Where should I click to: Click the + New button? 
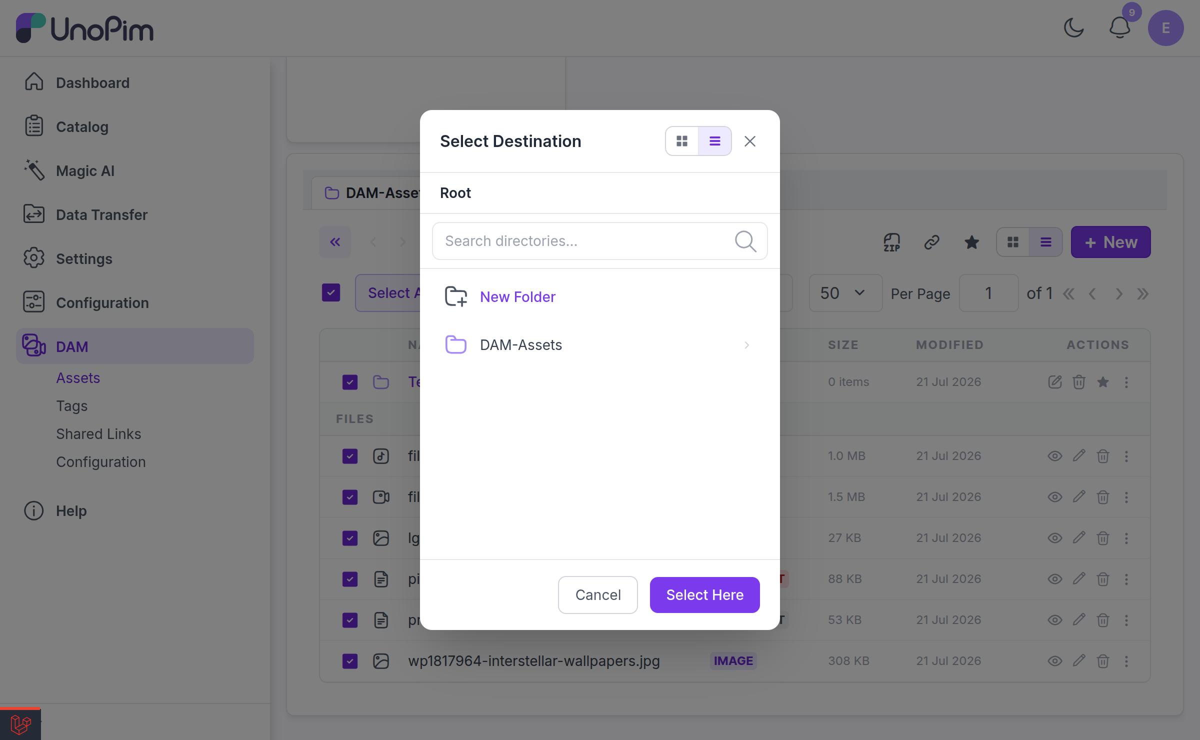click(1111, 242)
